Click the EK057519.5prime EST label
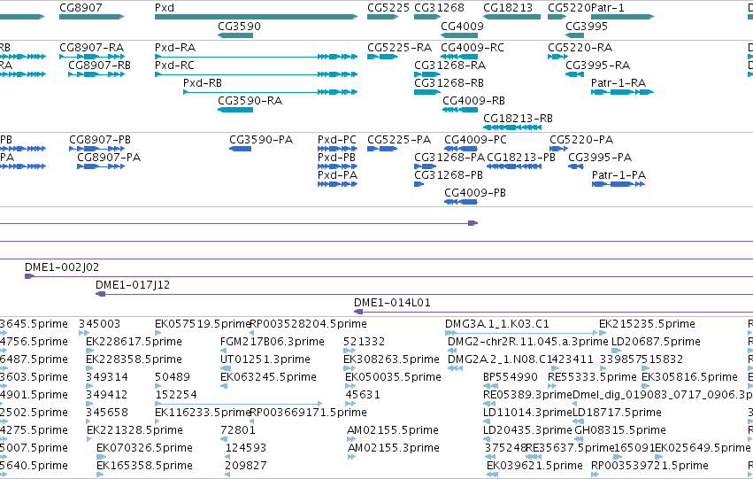 [x=203, y=324]
